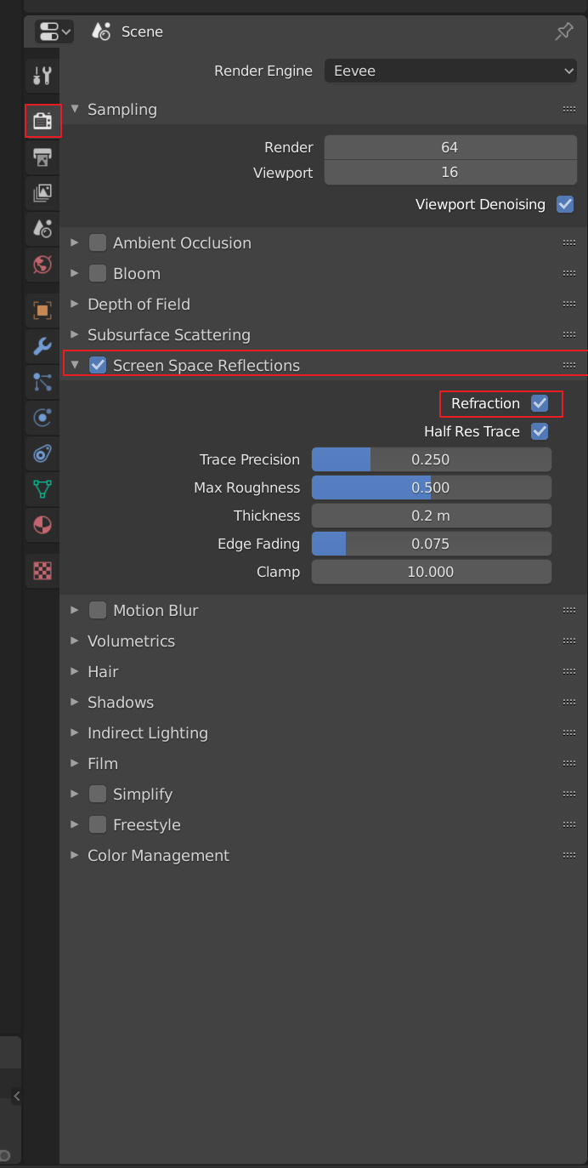Pin the Scene properties context
588x1168 pixels.
coord(564,32)
